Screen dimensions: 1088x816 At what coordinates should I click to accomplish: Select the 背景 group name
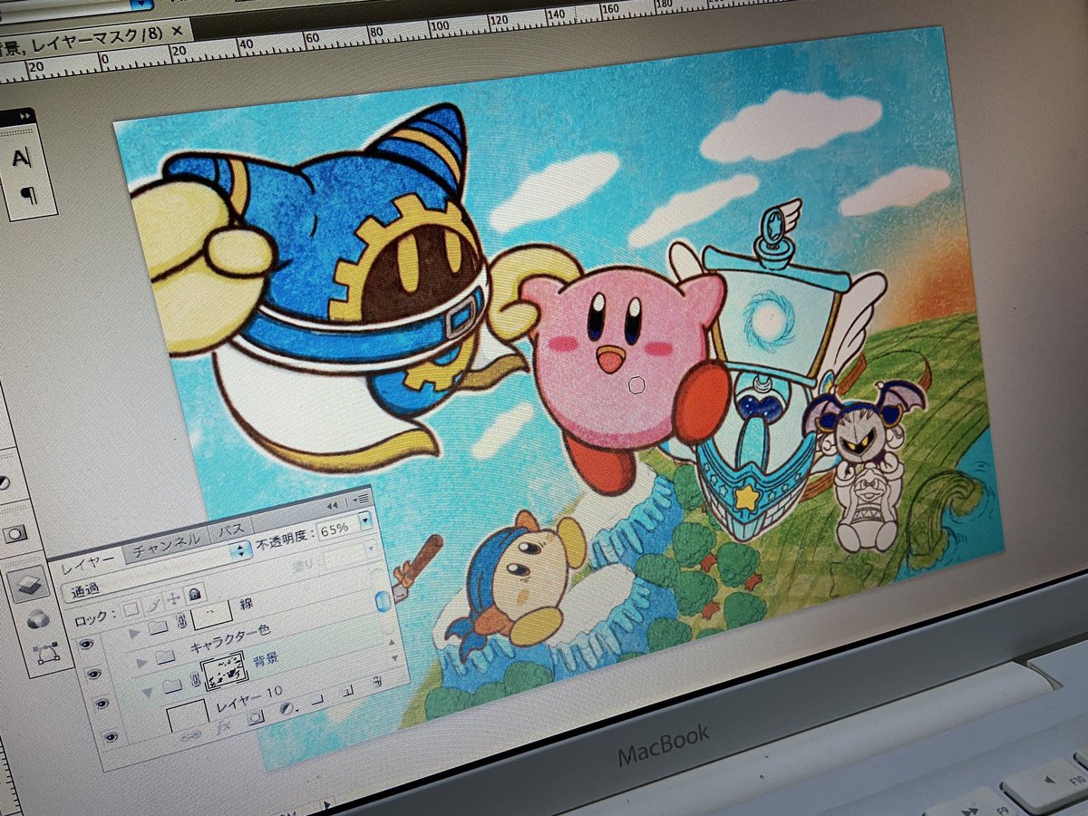(265, 660)
